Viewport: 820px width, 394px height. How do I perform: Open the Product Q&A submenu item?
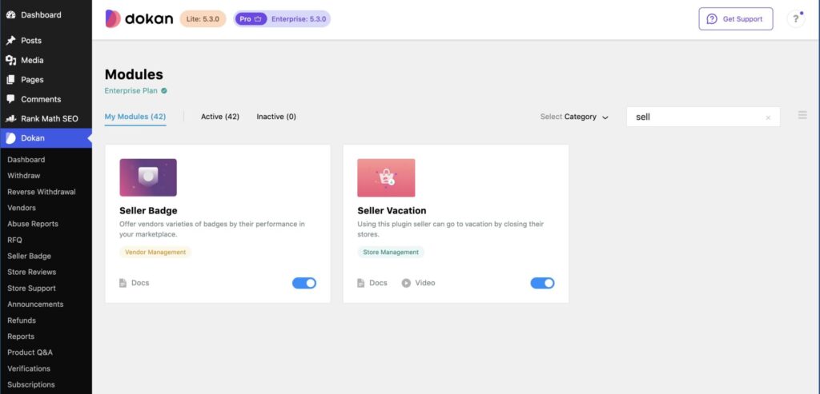tap(30, 352)
